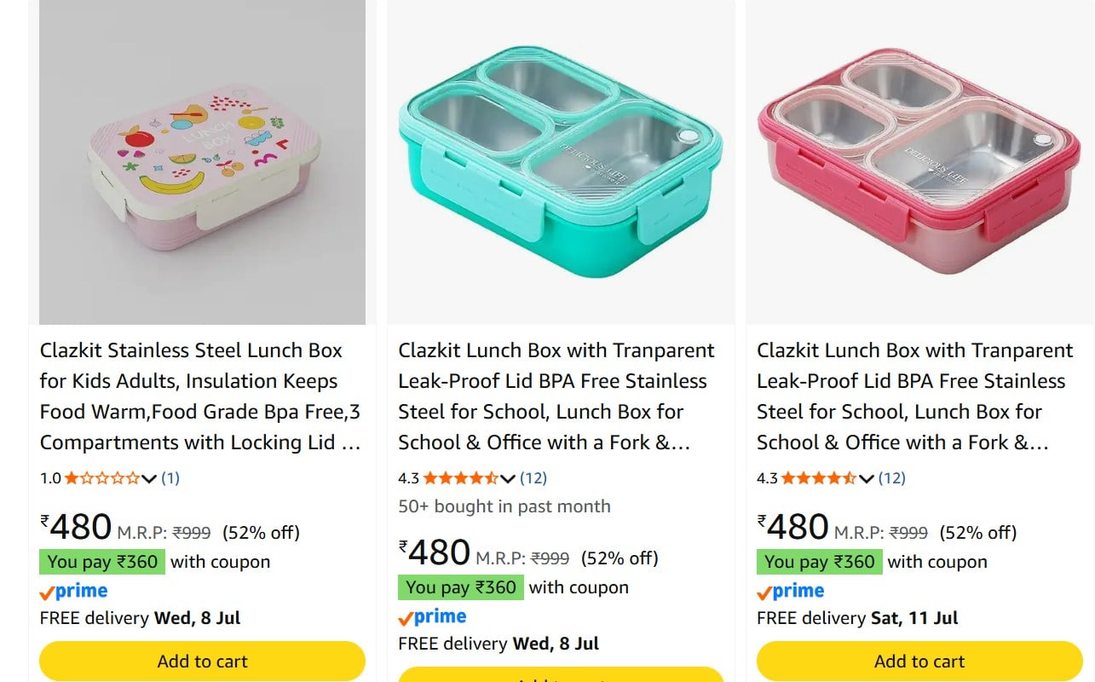Open teal Clazkit Lunch Box with Tranparent Lid title
Screen dimensions: 1095x682
coord(556,396)
